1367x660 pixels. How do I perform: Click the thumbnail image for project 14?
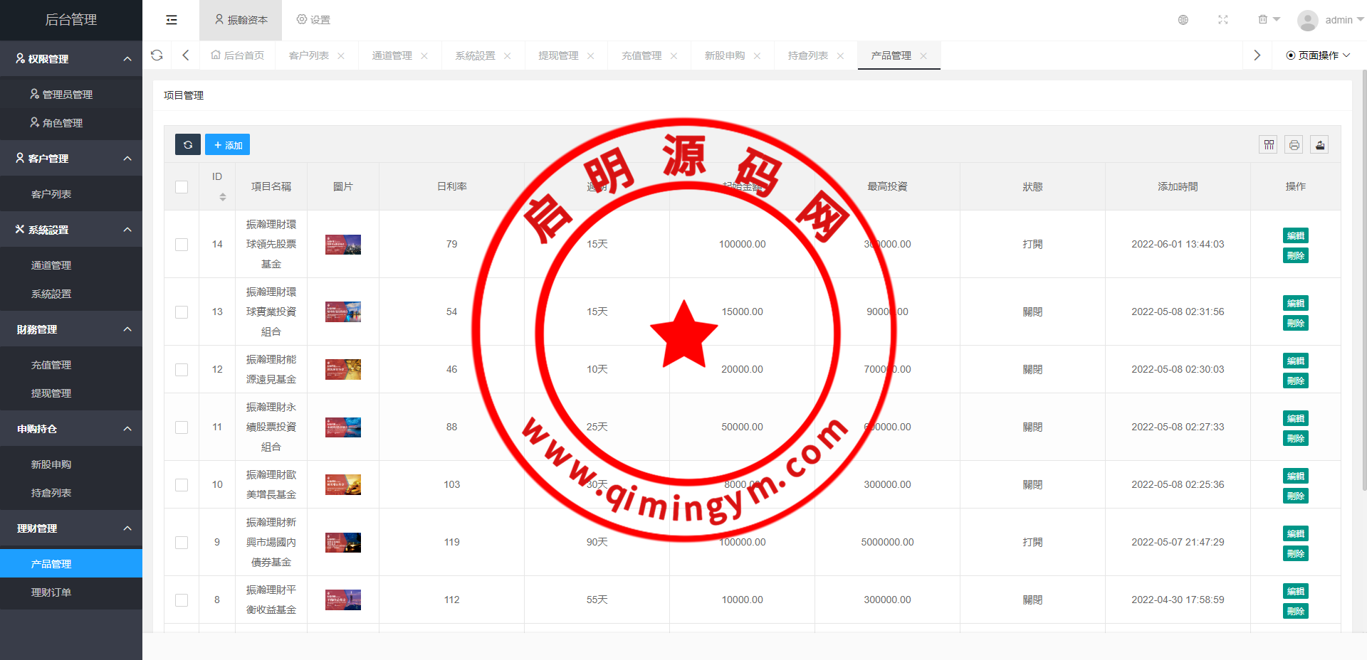coord(342,245)
